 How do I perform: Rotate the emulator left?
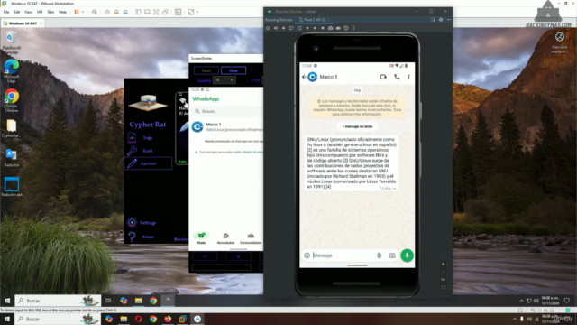pos(291,28)
